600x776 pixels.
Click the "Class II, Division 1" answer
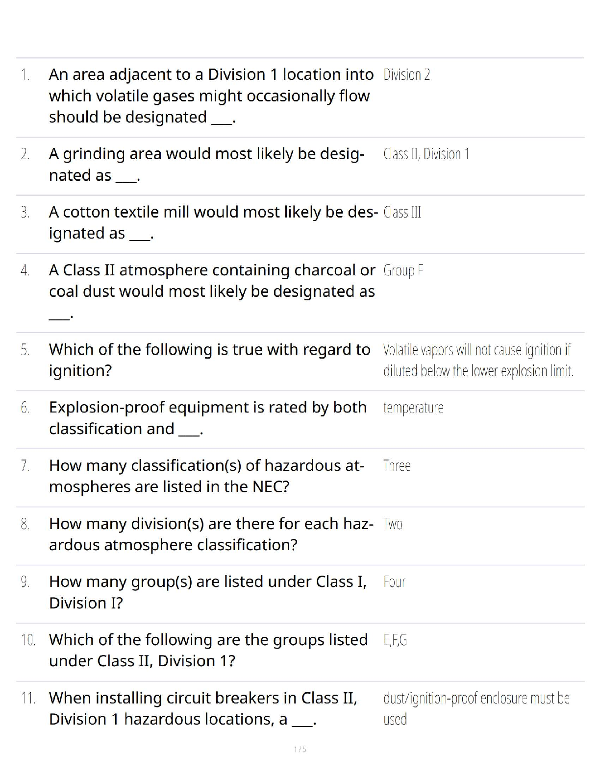click(x=426, y=154)
